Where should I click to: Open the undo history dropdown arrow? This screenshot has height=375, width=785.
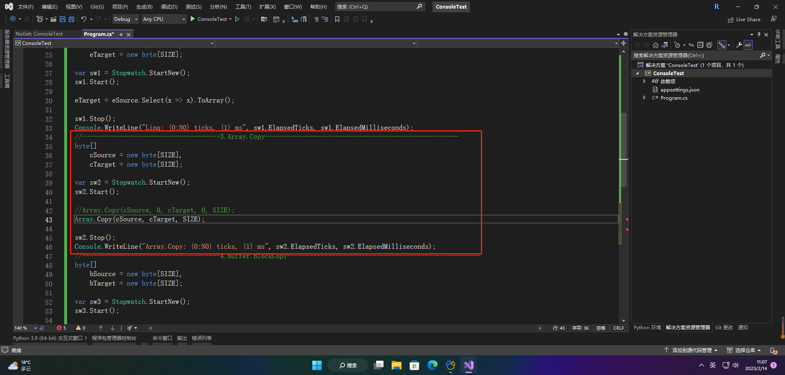pyautogui.click(x=91, y=19)
